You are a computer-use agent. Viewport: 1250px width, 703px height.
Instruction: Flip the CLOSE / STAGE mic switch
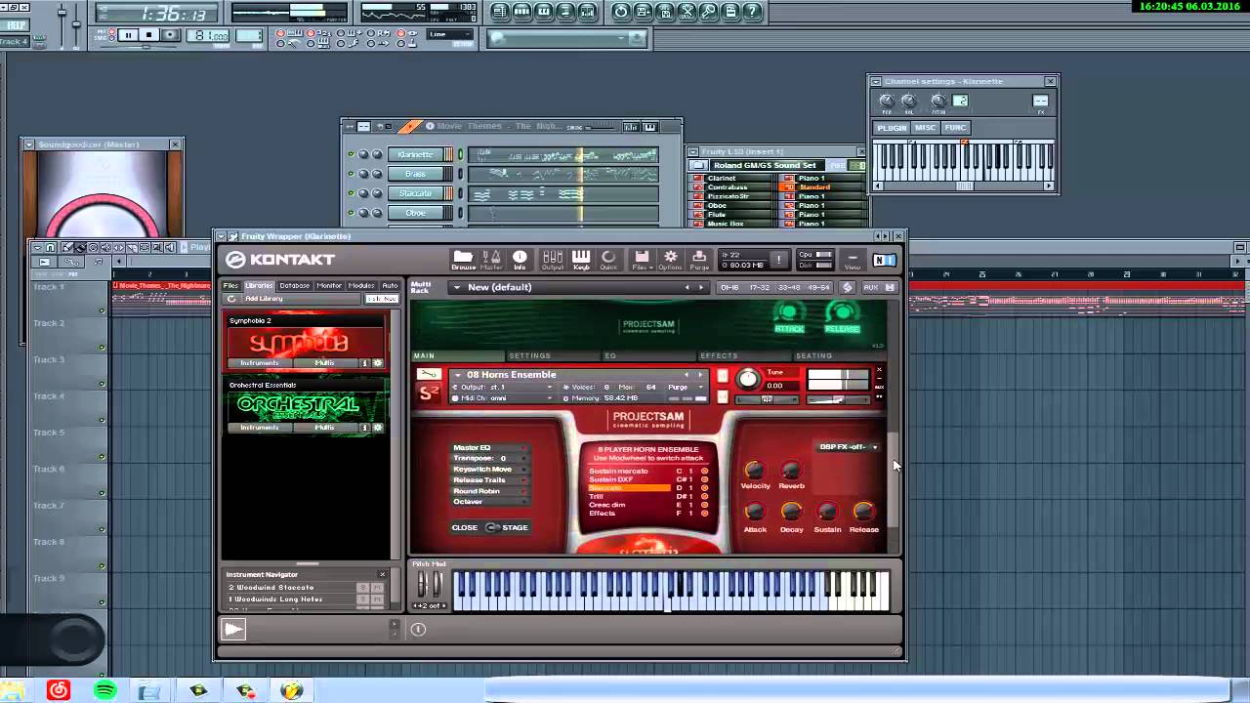(492, 528)
